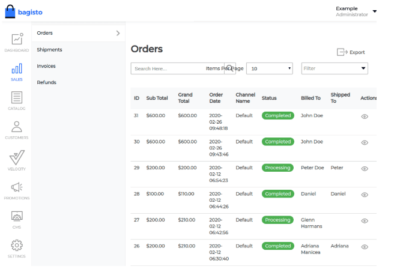Click billed name Adriana Manicea
Image resolution: width=394 pixels, height=269 pixels.
coord(311,249)
